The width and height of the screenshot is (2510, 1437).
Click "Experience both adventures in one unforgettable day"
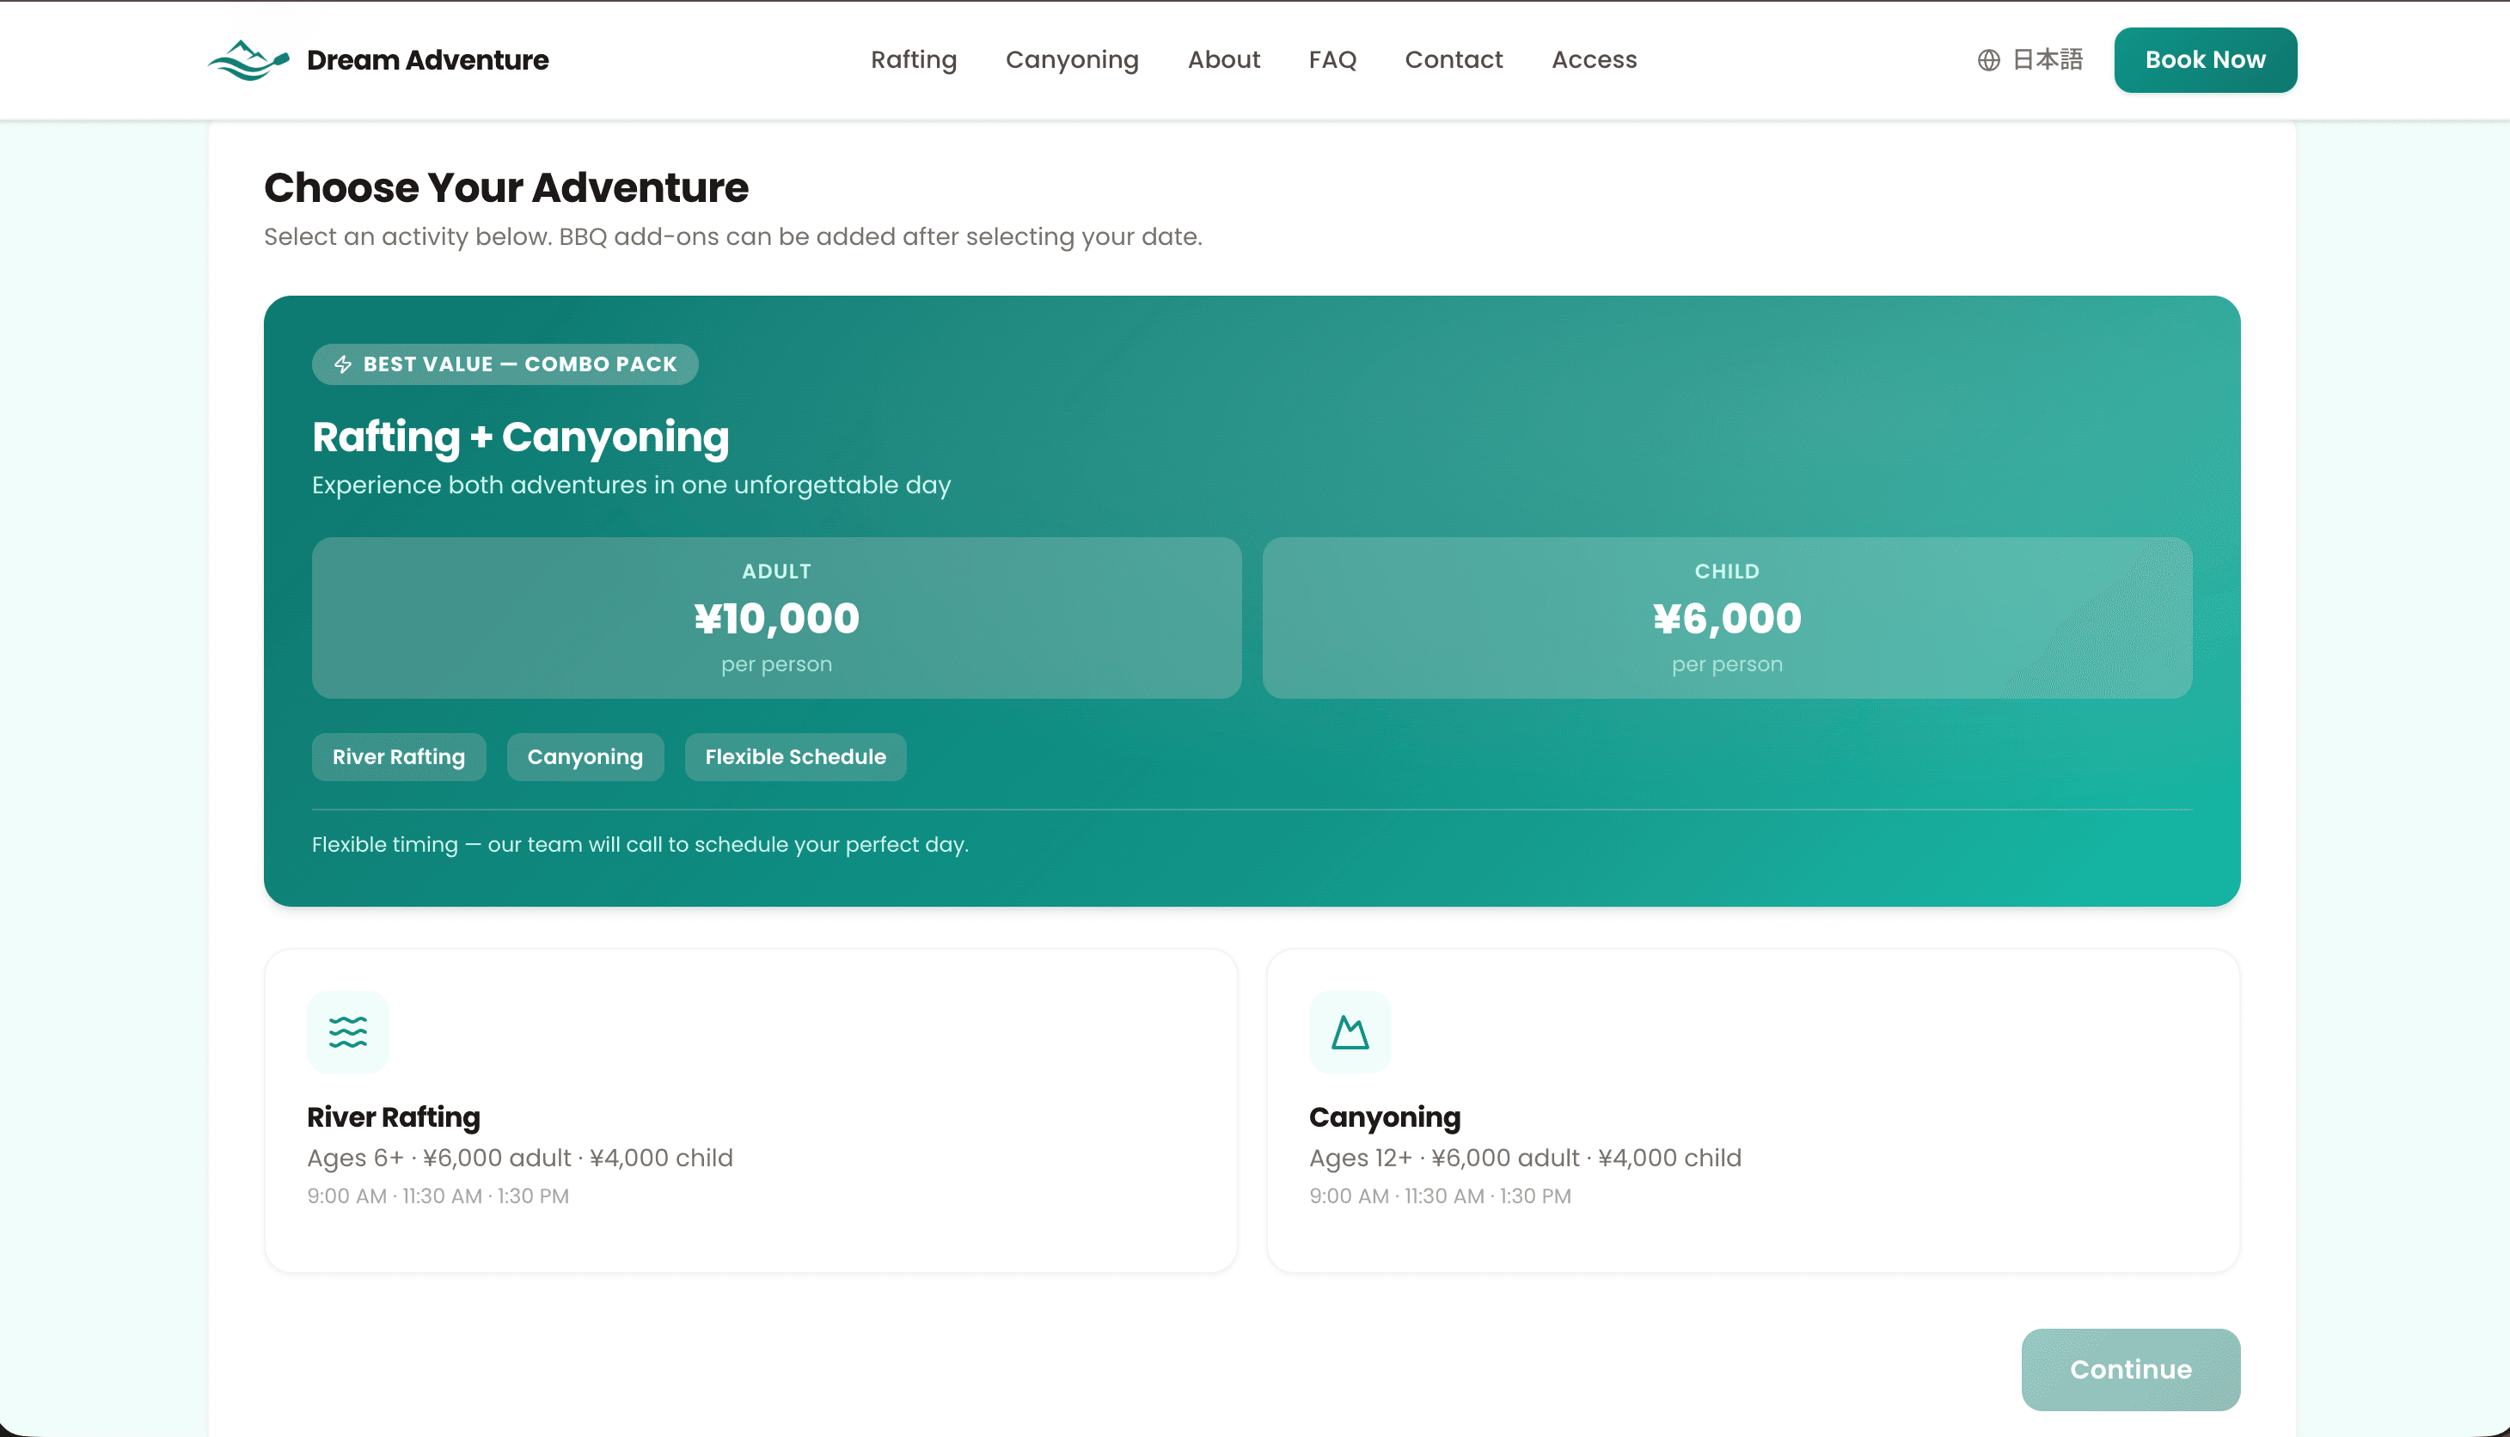point(631,485)
